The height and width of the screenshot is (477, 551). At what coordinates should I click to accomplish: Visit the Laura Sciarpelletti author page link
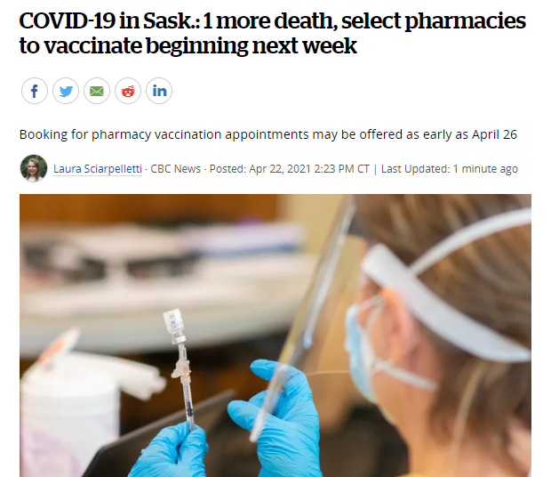[x=98, y=169]
